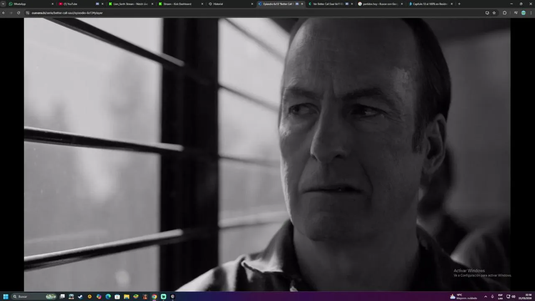Open the Chrome profile avatar
The width and height of the screenshot is (535, 301).
point(523,13)
